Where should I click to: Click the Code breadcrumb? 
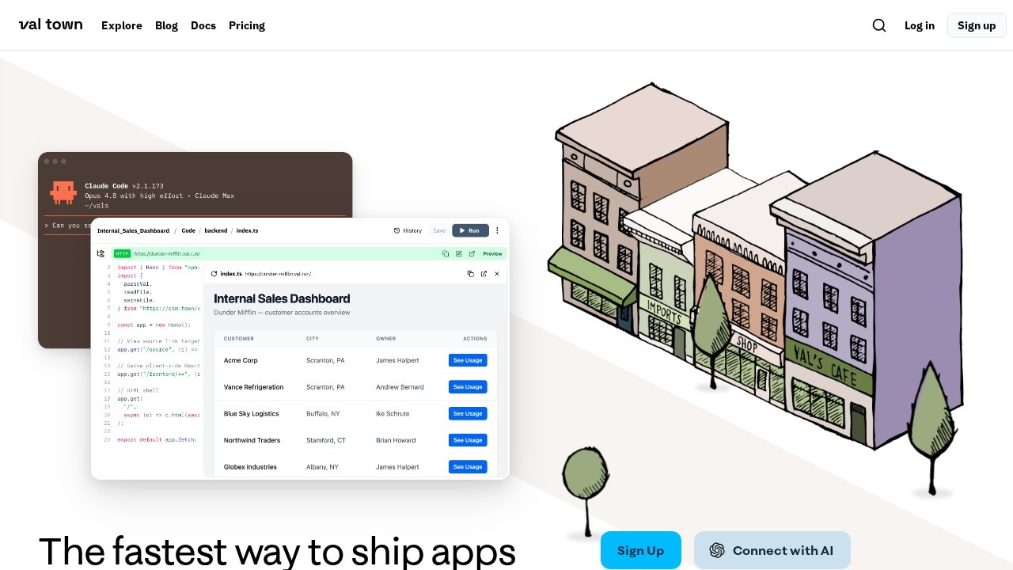188,231
